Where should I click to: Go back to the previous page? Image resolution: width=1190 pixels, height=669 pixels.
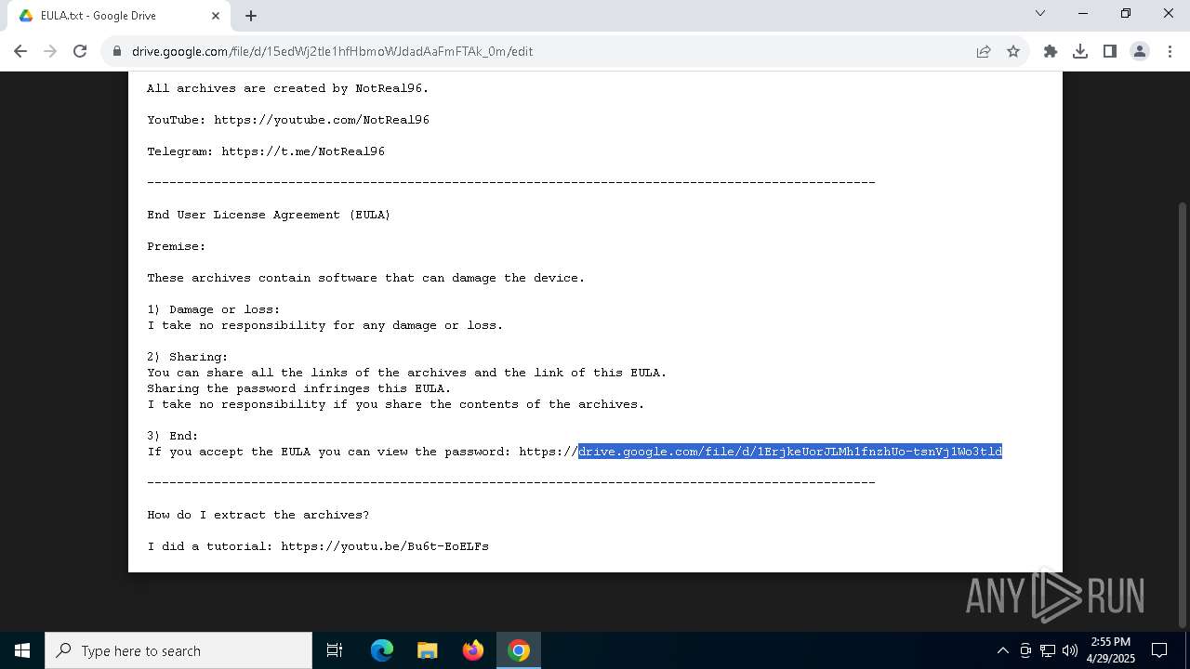coord(20,51)
